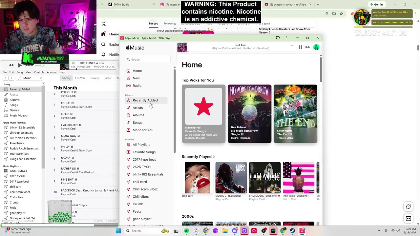Go forward with the iTunes forward arrow

[11, 78]
